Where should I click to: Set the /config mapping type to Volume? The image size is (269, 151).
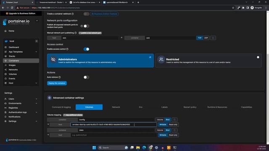tap(160, 120)
